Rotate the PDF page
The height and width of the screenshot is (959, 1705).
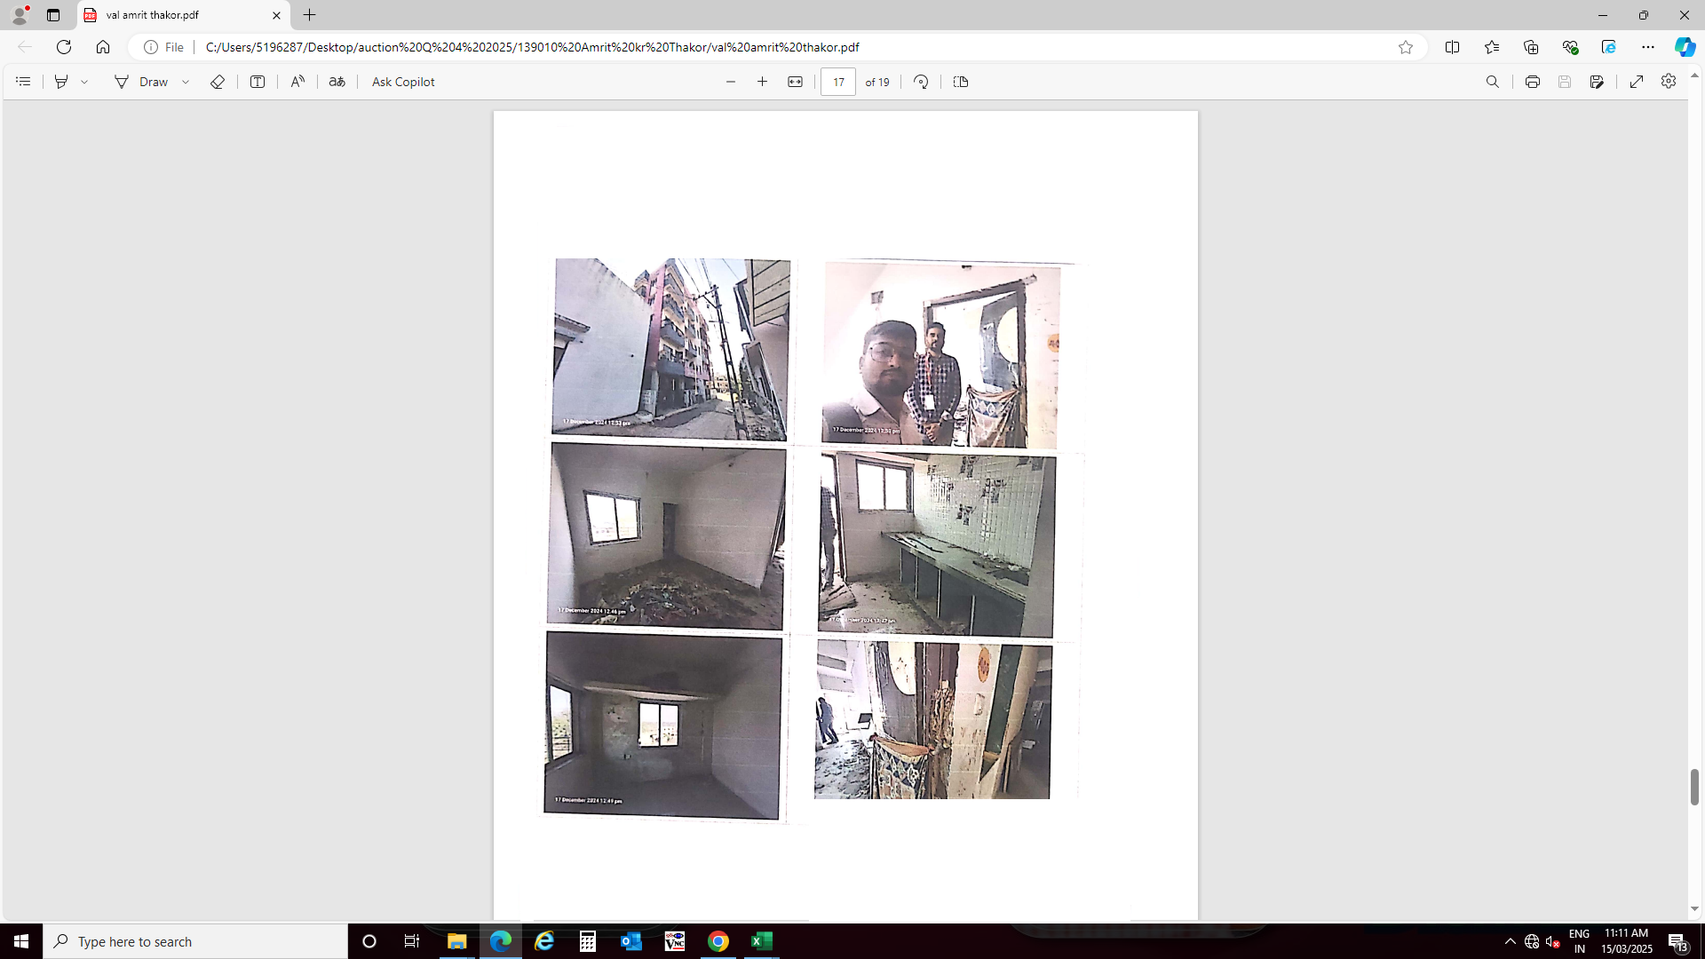tap(921, 82)
